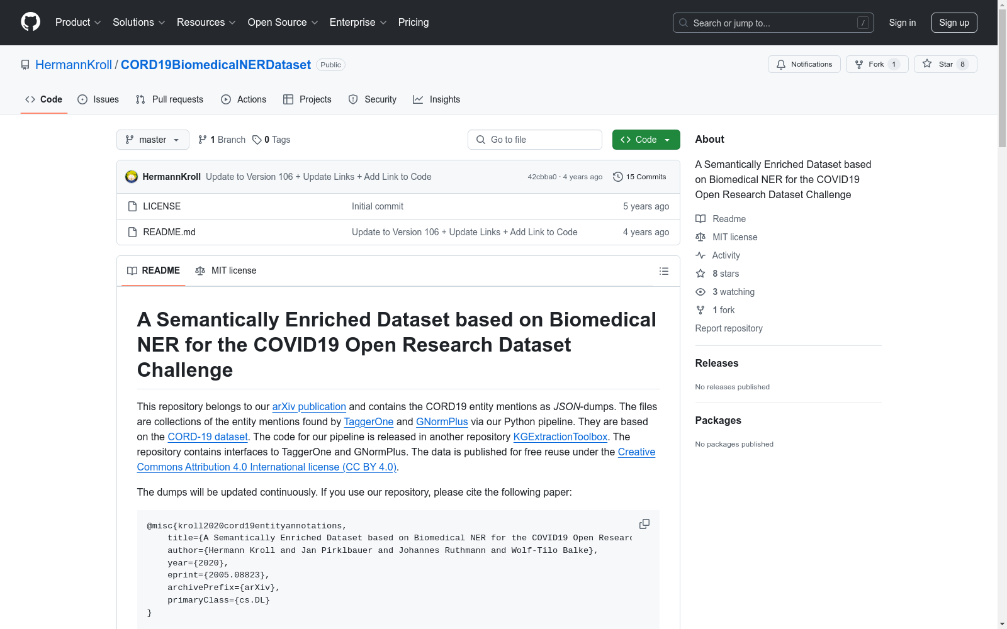
Task: Open the Projects tab
Action: pos(307,99)
